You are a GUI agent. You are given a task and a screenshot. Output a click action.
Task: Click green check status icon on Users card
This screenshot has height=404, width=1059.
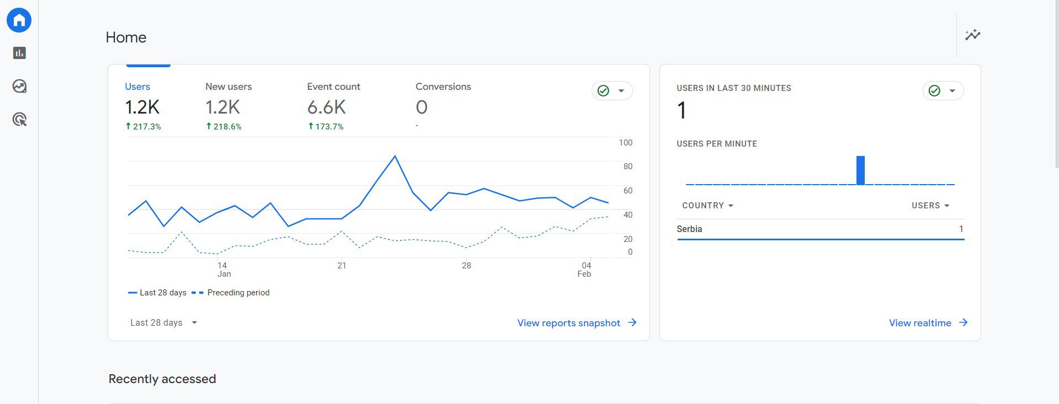pyautogui.click(x=603, y=91)
